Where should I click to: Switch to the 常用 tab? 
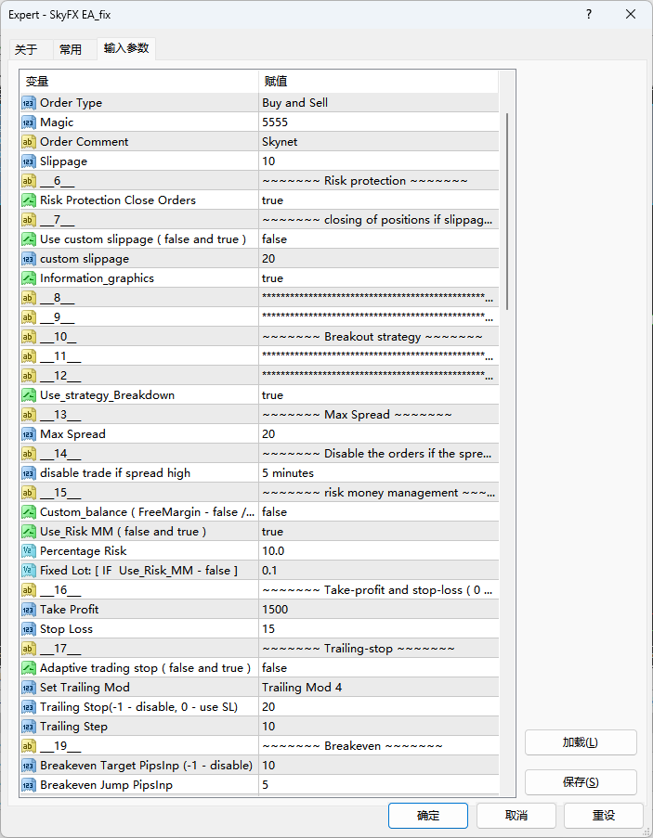71,50
